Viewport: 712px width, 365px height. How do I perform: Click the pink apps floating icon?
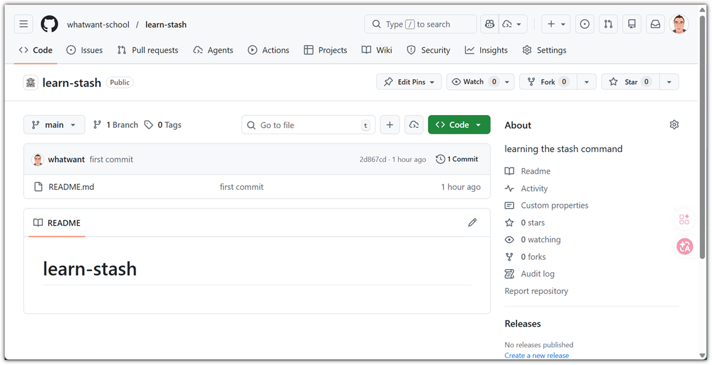point(684,220)
